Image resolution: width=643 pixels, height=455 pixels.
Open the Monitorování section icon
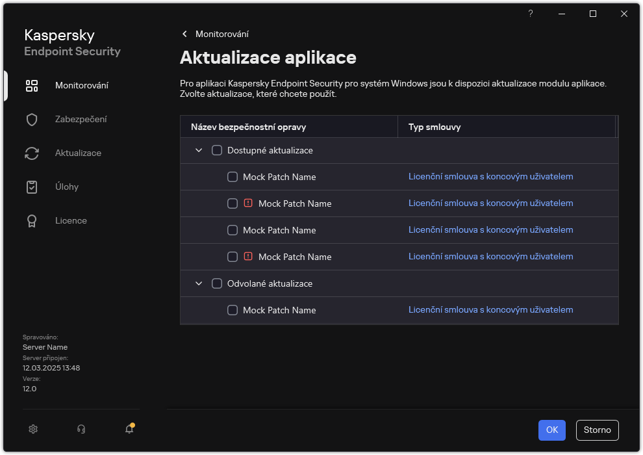pos(31,85)
